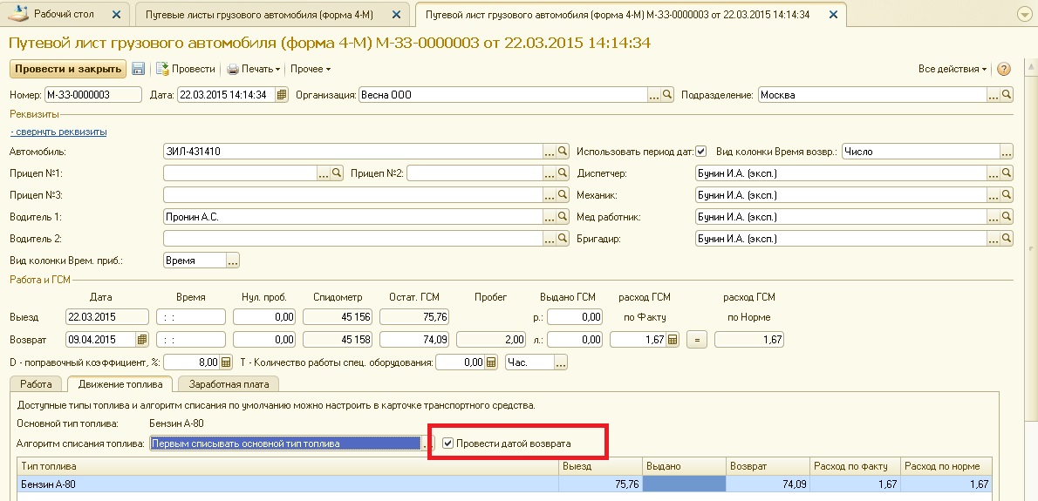Open calendar picker for Возврат date
The width and height of the screenshot is (1038, 501).
(x=141, y=340)
